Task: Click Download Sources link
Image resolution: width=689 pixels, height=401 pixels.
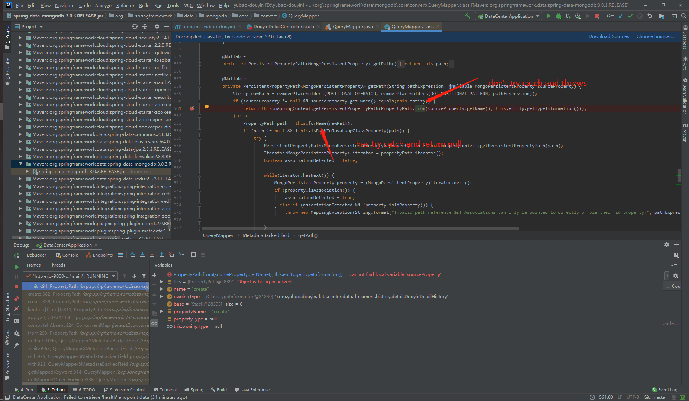Action: pyautogui.click(x=609, y=36)
